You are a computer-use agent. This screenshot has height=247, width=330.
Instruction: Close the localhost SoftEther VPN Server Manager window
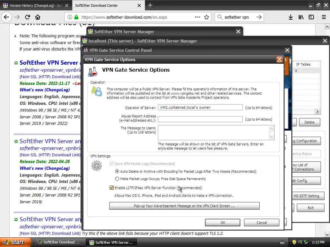point(325,41)
